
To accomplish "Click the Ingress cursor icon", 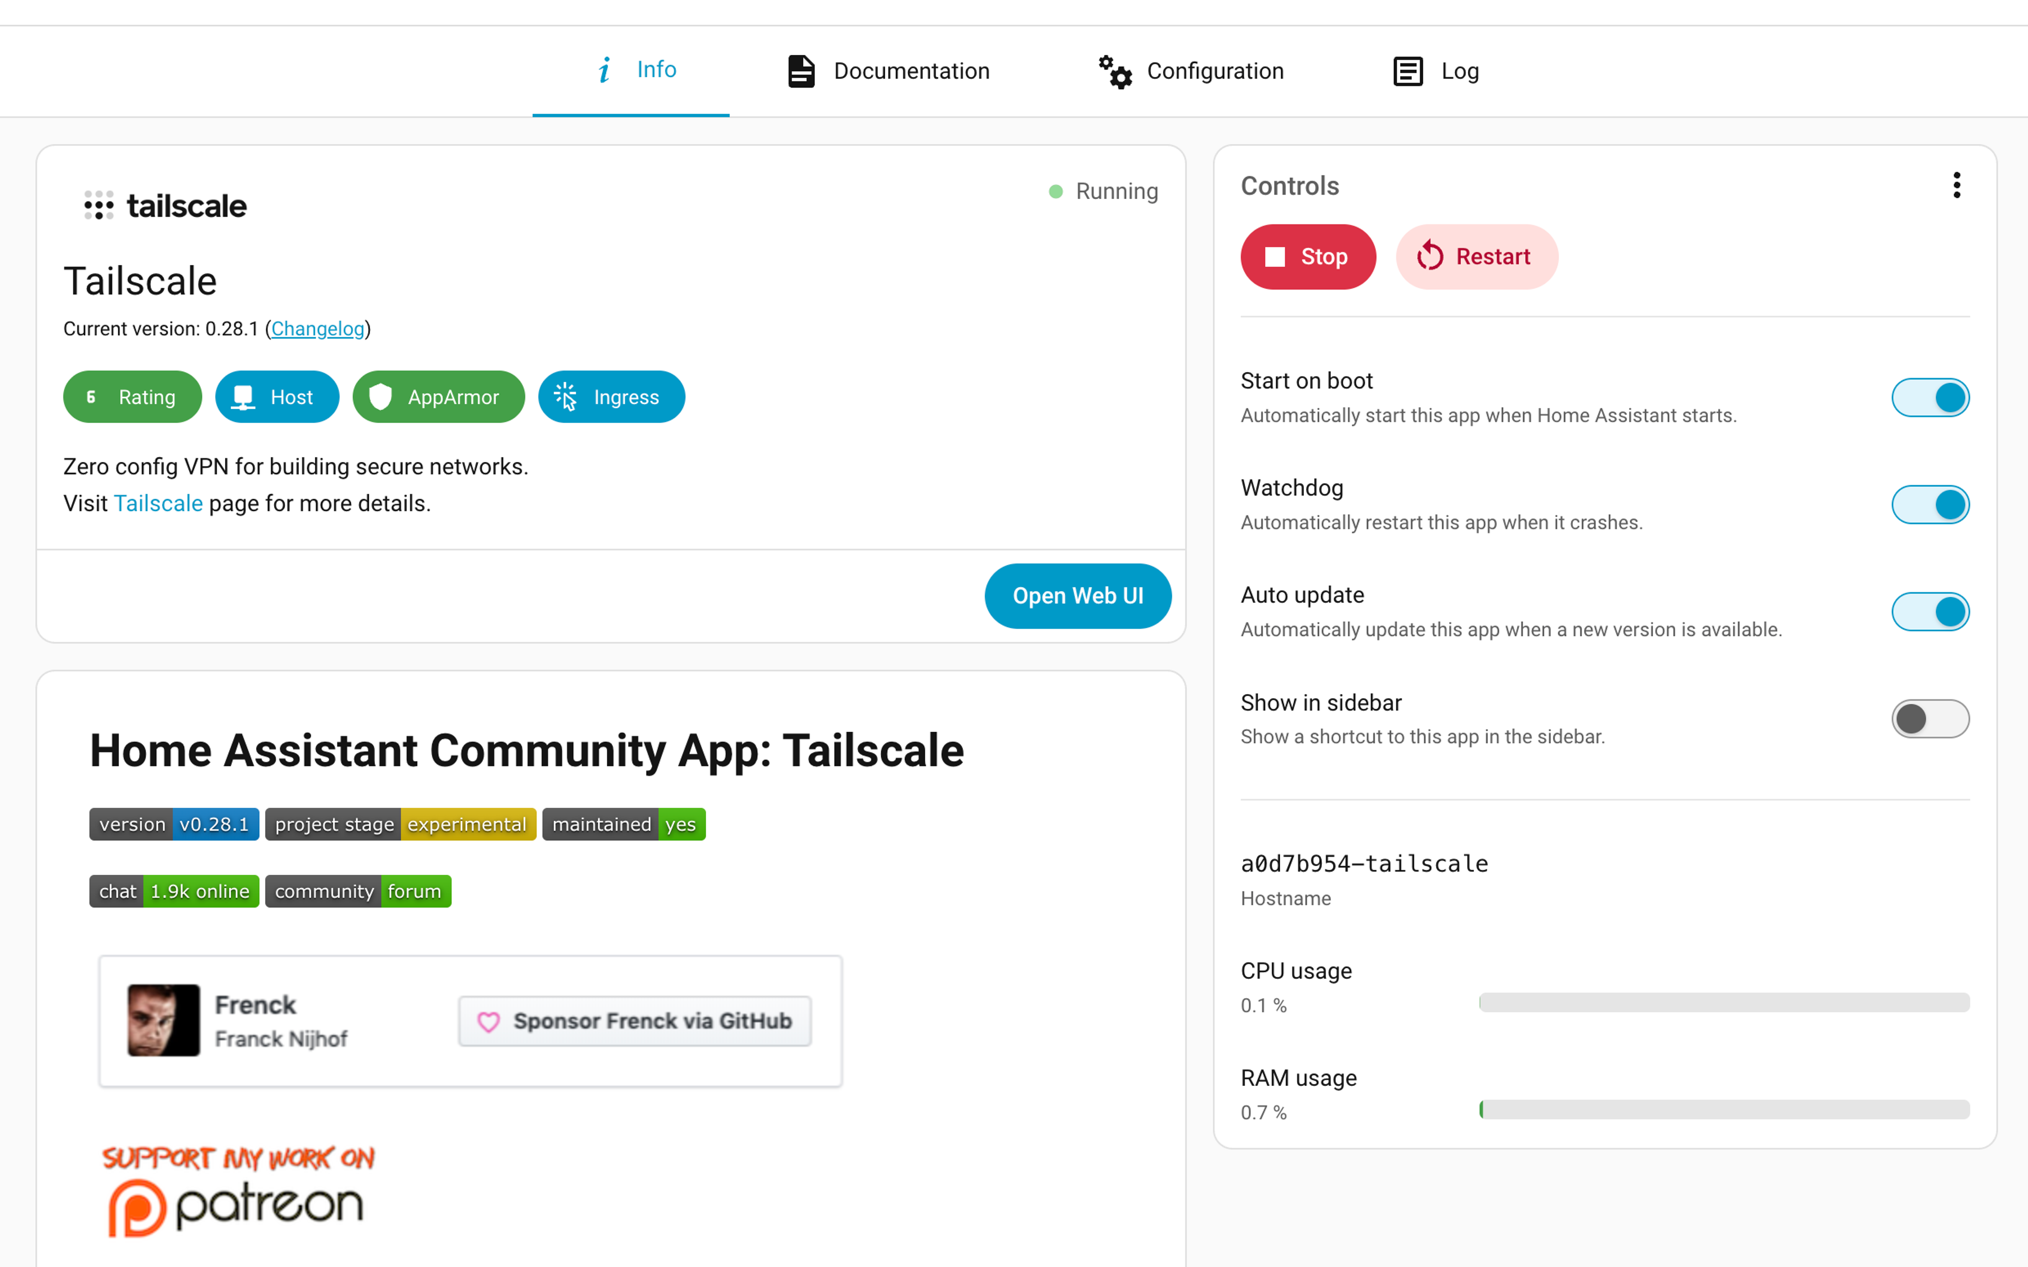I will 567,397.
